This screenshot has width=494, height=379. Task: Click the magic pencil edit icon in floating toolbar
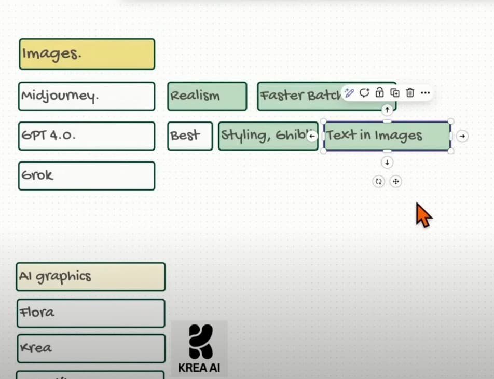349,93
